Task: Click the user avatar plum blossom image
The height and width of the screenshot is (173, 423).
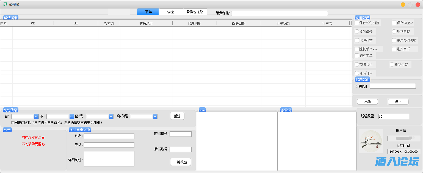Action: pos(371,141)
